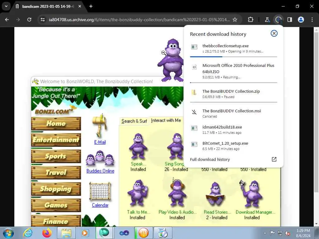Viewport: 319px width, 239px height.
Task: Go back to the previous page
Action: 7,20
